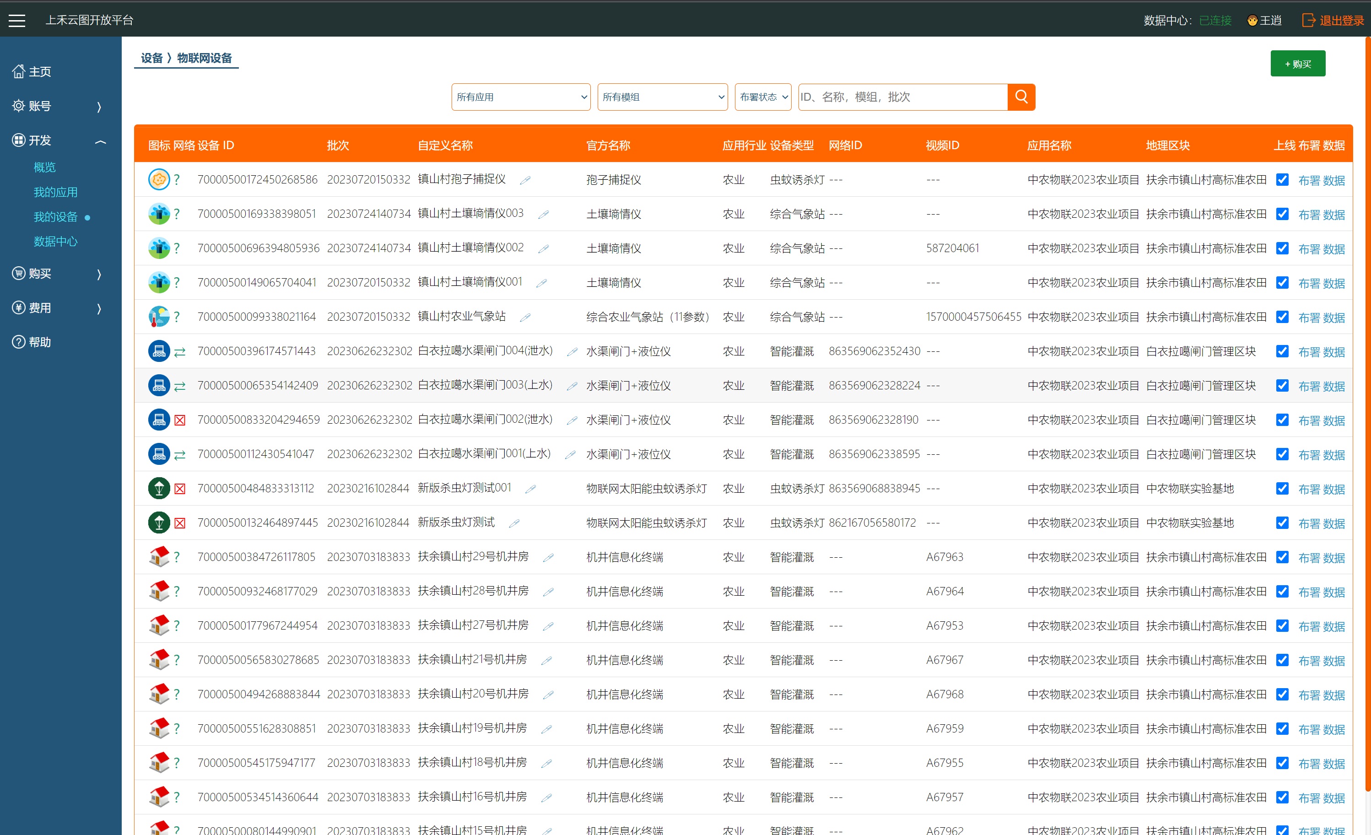Click the green + 购买 button

[x=1298, y=64]
